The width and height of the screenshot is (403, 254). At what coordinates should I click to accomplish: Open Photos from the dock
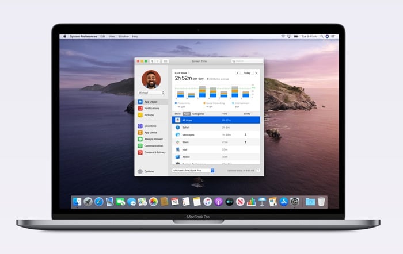(x=154, y=202)
